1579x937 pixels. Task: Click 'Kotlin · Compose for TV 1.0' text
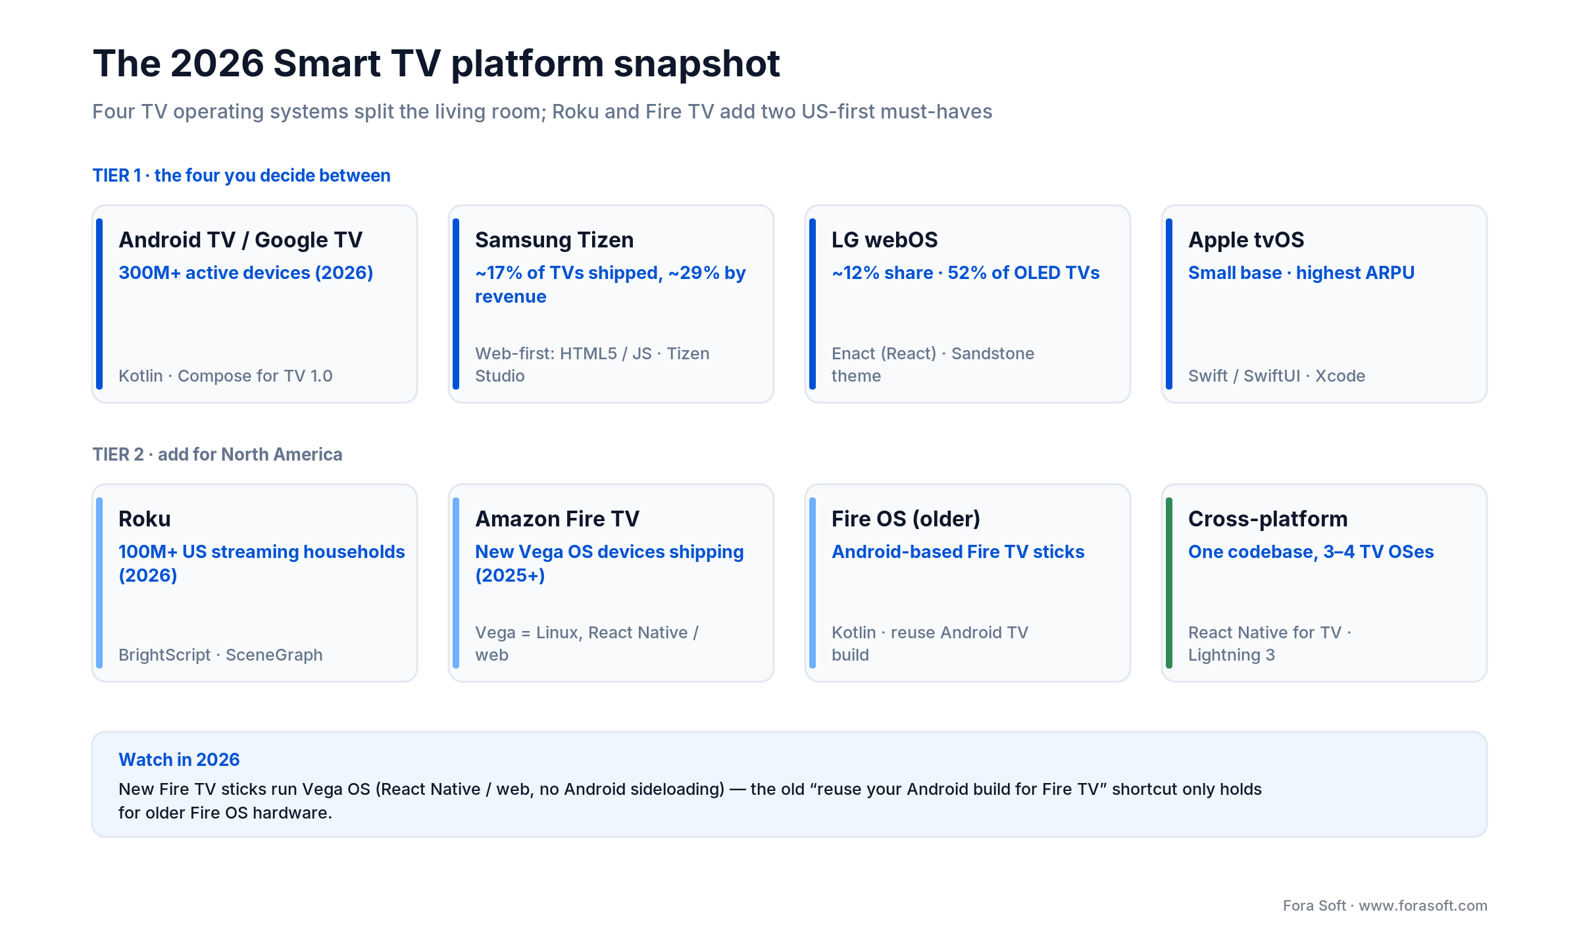coord(226,376)
